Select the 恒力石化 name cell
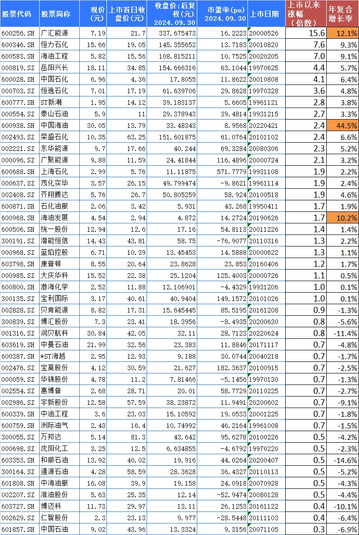This screenshot has height=535, width=359. [x=59, y=45]
